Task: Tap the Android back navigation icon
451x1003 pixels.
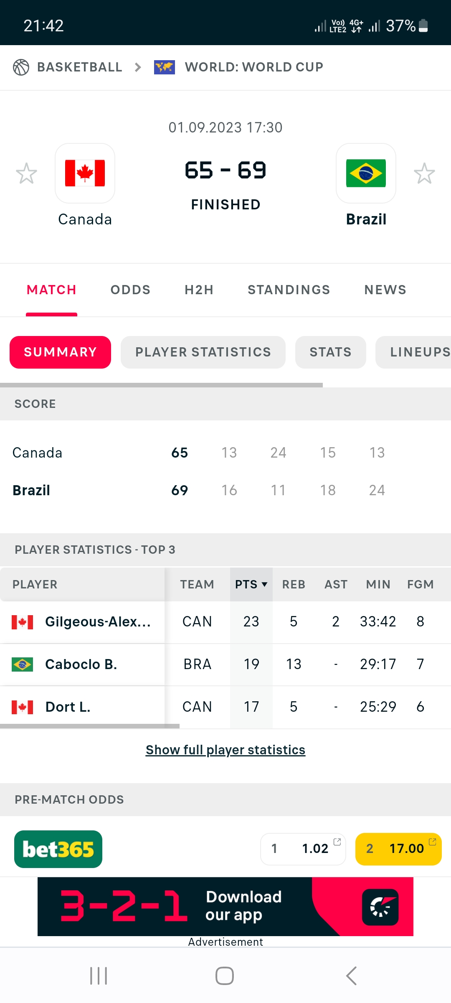Action: tap(352, 976)
